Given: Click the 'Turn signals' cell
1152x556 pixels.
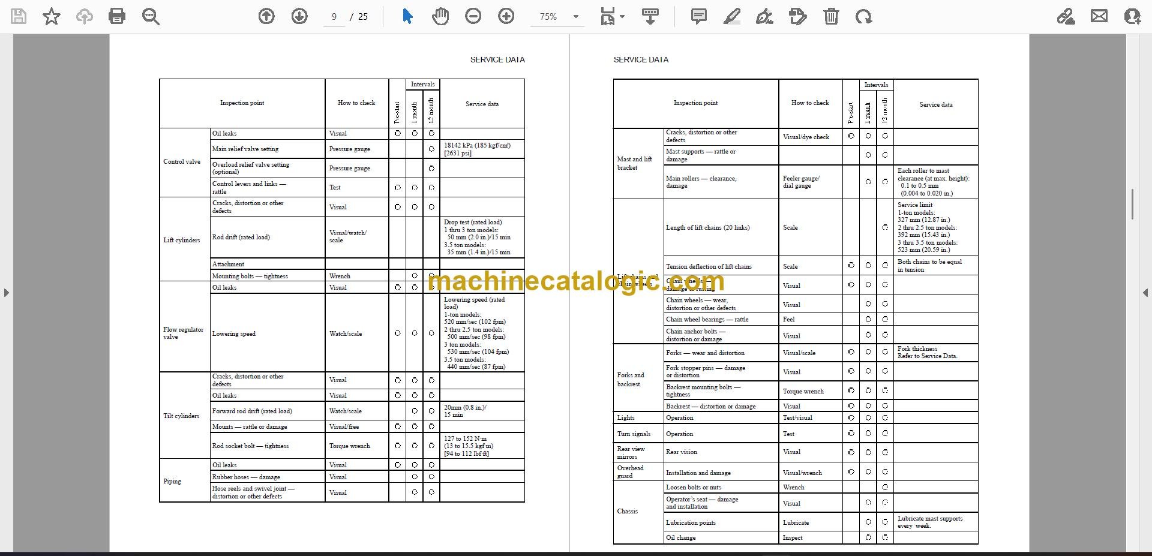Looking at the screenshot, I should pos(638,434).
